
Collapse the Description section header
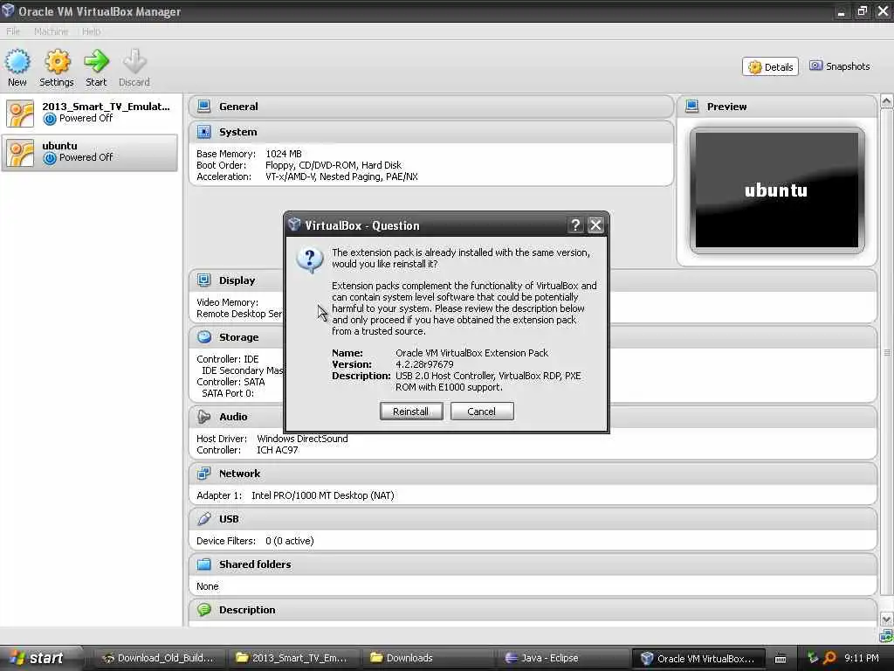click(533, 610)
